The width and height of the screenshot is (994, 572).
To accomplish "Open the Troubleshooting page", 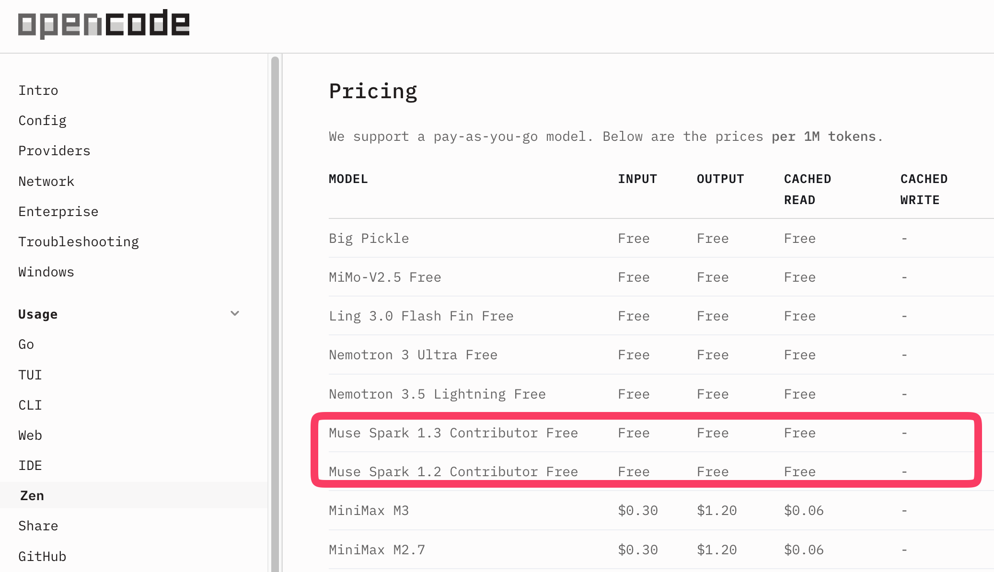I will coord(79,241).
